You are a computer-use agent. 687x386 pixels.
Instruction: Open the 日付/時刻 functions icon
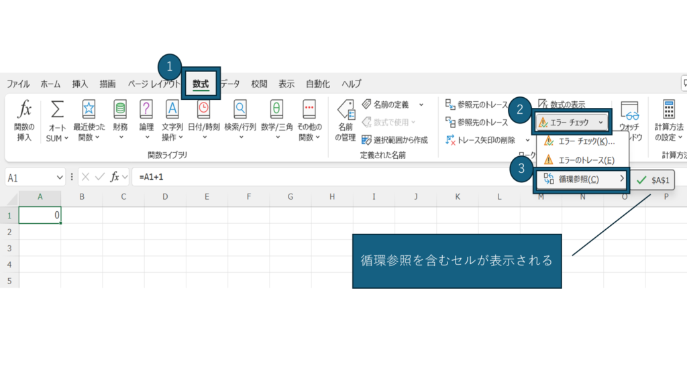(203, 109)
